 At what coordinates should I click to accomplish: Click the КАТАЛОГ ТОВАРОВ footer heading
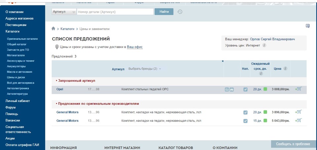tap(176, 148)
